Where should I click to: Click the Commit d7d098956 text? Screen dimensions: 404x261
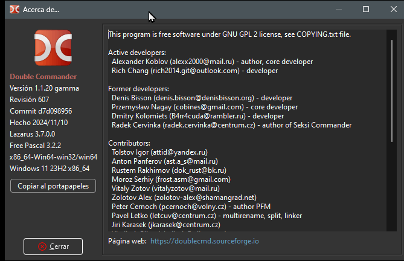41,111
